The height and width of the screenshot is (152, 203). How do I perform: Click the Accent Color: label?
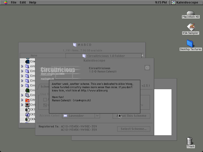coord(50,116)
